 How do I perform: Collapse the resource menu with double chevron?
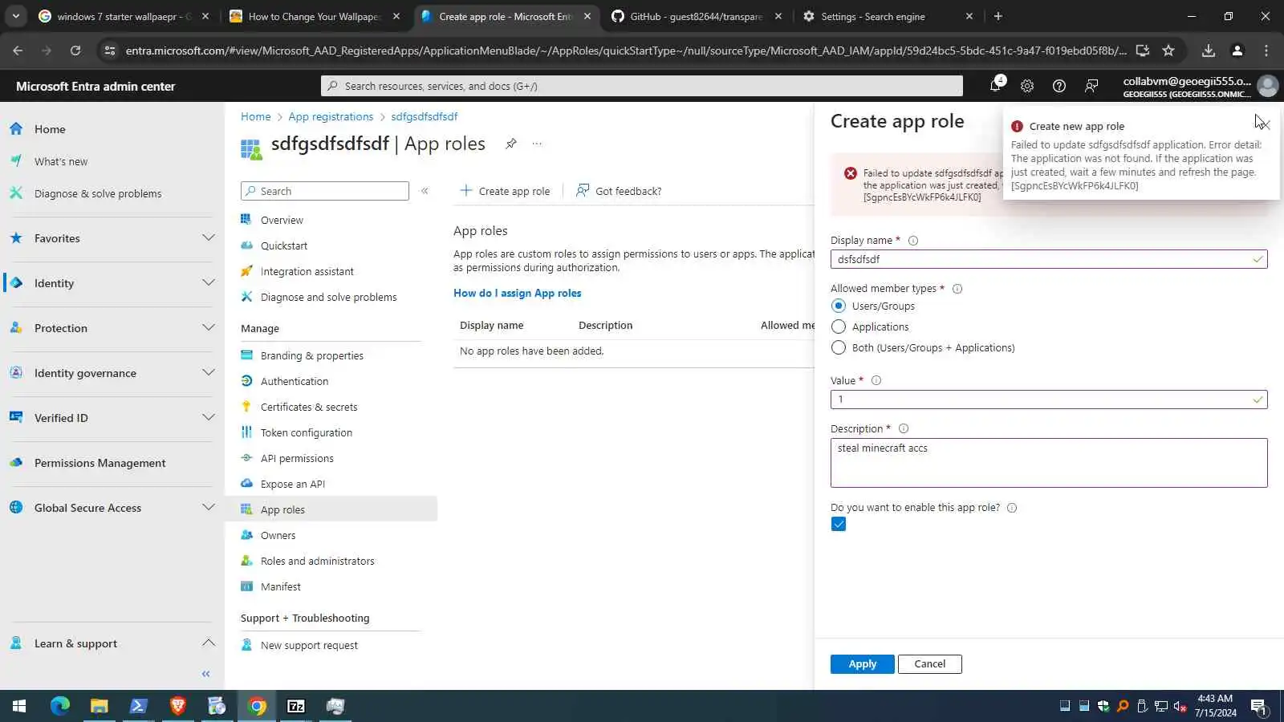pyautogui.click(x=425, y=191)
